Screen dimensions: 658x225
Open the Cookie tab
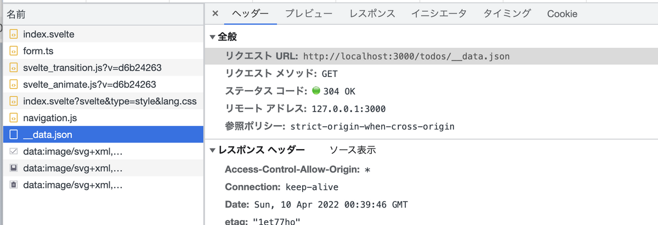tap(562, 14)
